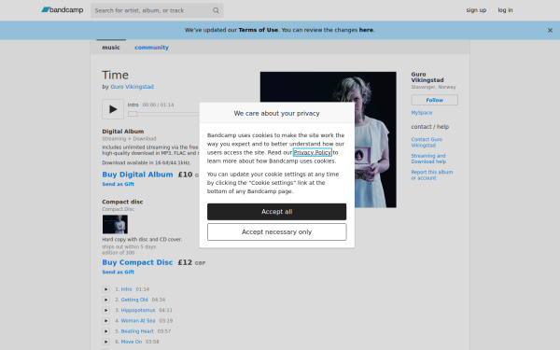Click Buy Compact Disc
This screenshot has height=350, width=560.
(x=137, y=262)
